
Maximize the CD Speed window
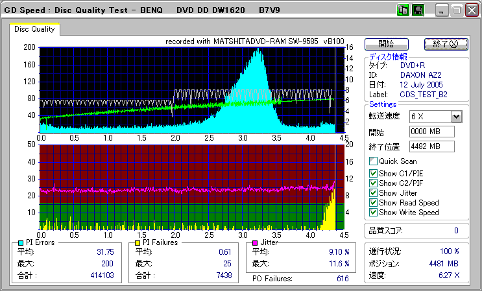pos(457,10)
